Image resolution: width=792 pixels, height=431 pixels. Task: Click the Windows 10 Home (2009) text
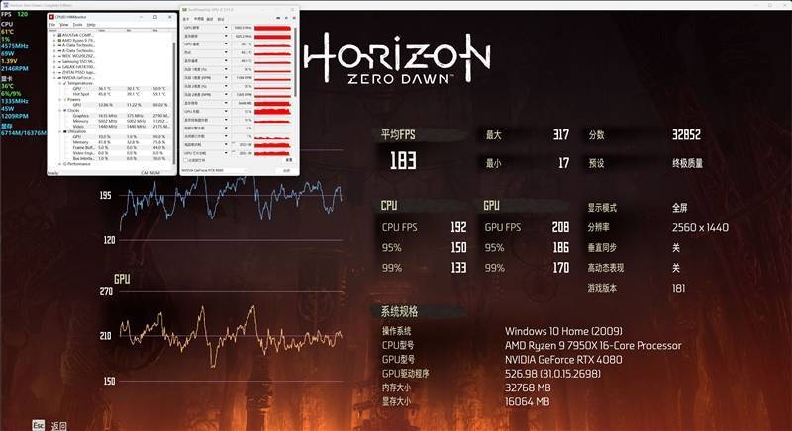(563, 331)
